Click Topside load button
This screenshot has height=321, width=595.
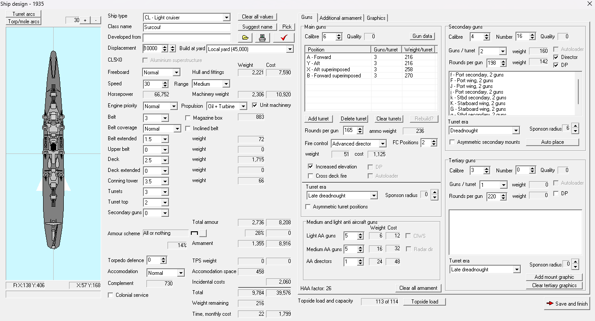point(425,302)
